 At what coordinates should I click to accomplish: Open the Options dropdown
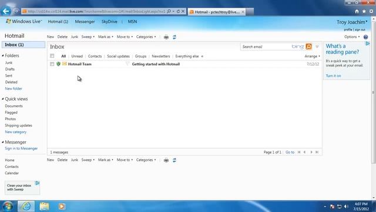352,37
